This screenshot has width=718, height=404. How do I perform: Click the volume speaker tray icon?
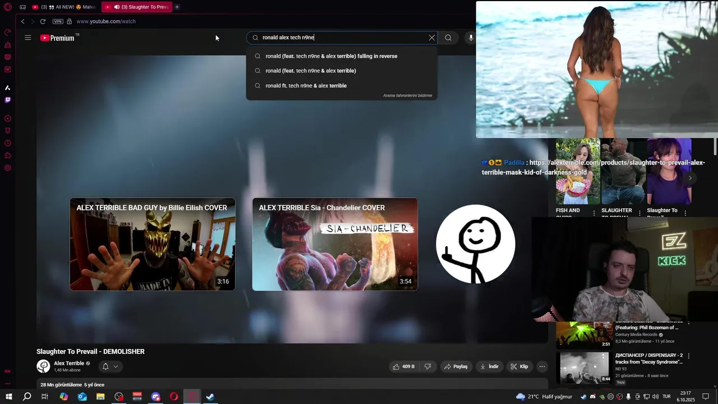tap(655, 397)
